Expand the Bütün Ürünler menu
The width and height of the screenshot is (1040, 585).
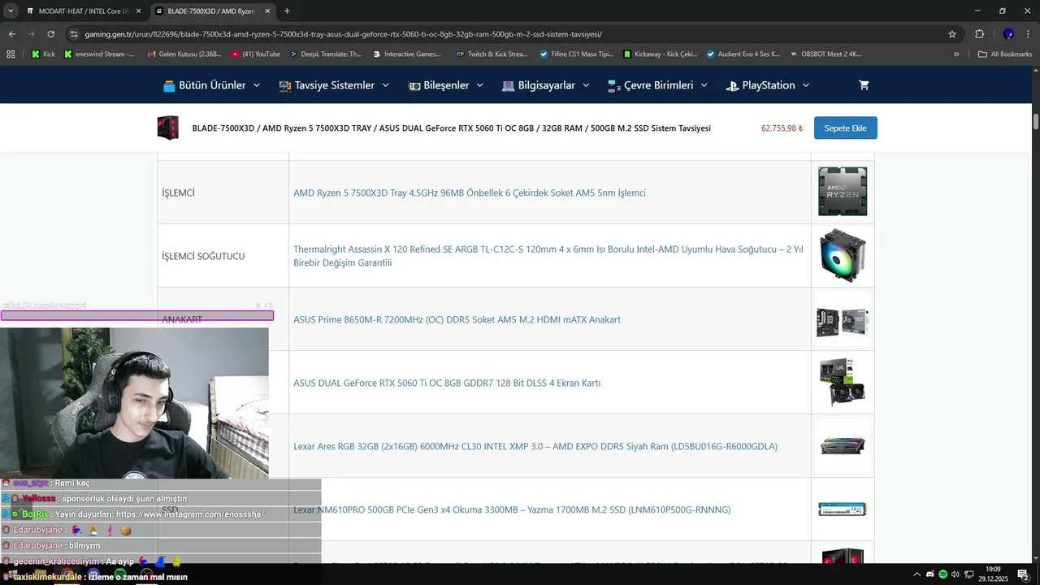tap(211, 85)
